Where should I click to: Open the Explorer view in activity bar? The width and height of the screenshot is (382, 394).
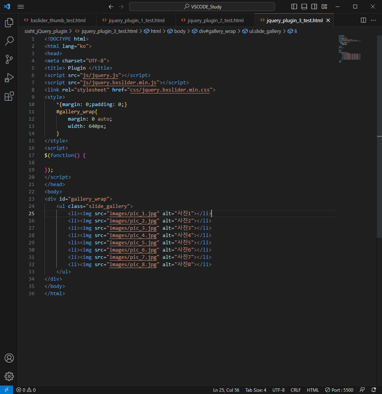coord(9,23)
